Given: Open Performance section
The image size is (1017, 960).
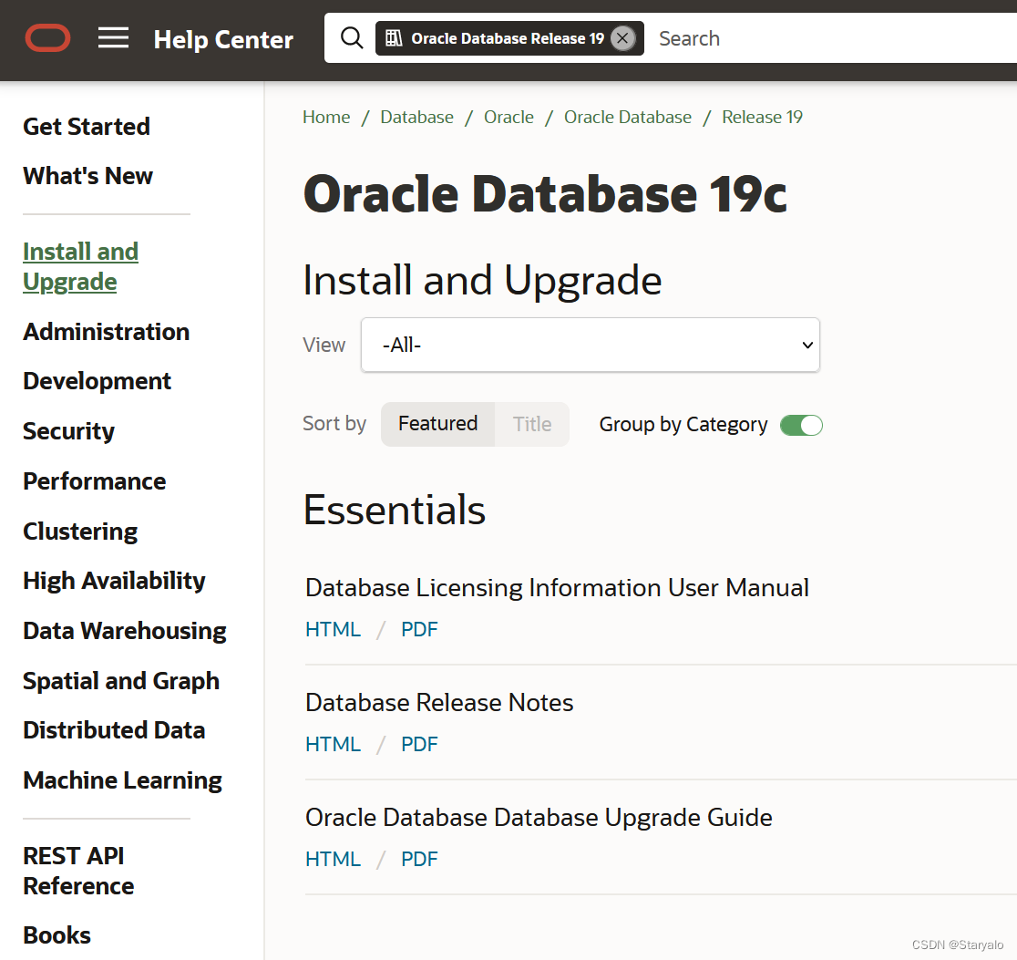Looking at the screenshot, I should pos(94,481).
